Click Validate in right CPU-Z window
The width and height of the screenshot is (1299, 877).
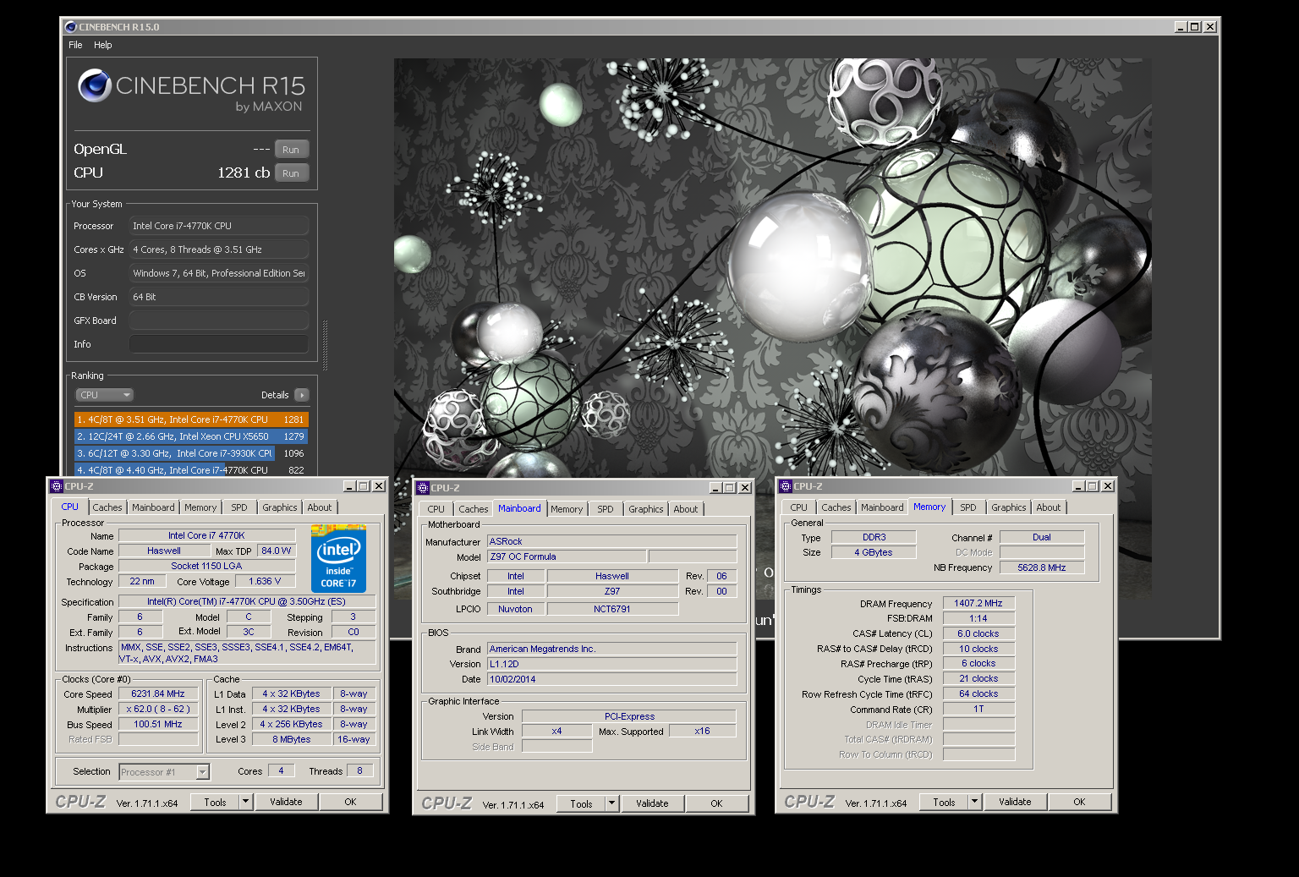(x=1015, y=802)
